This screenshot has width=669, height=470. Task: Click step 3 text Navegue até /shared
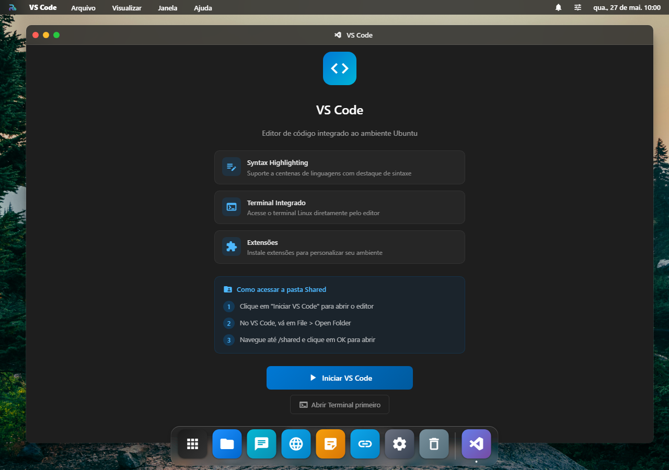coord(307,339)
